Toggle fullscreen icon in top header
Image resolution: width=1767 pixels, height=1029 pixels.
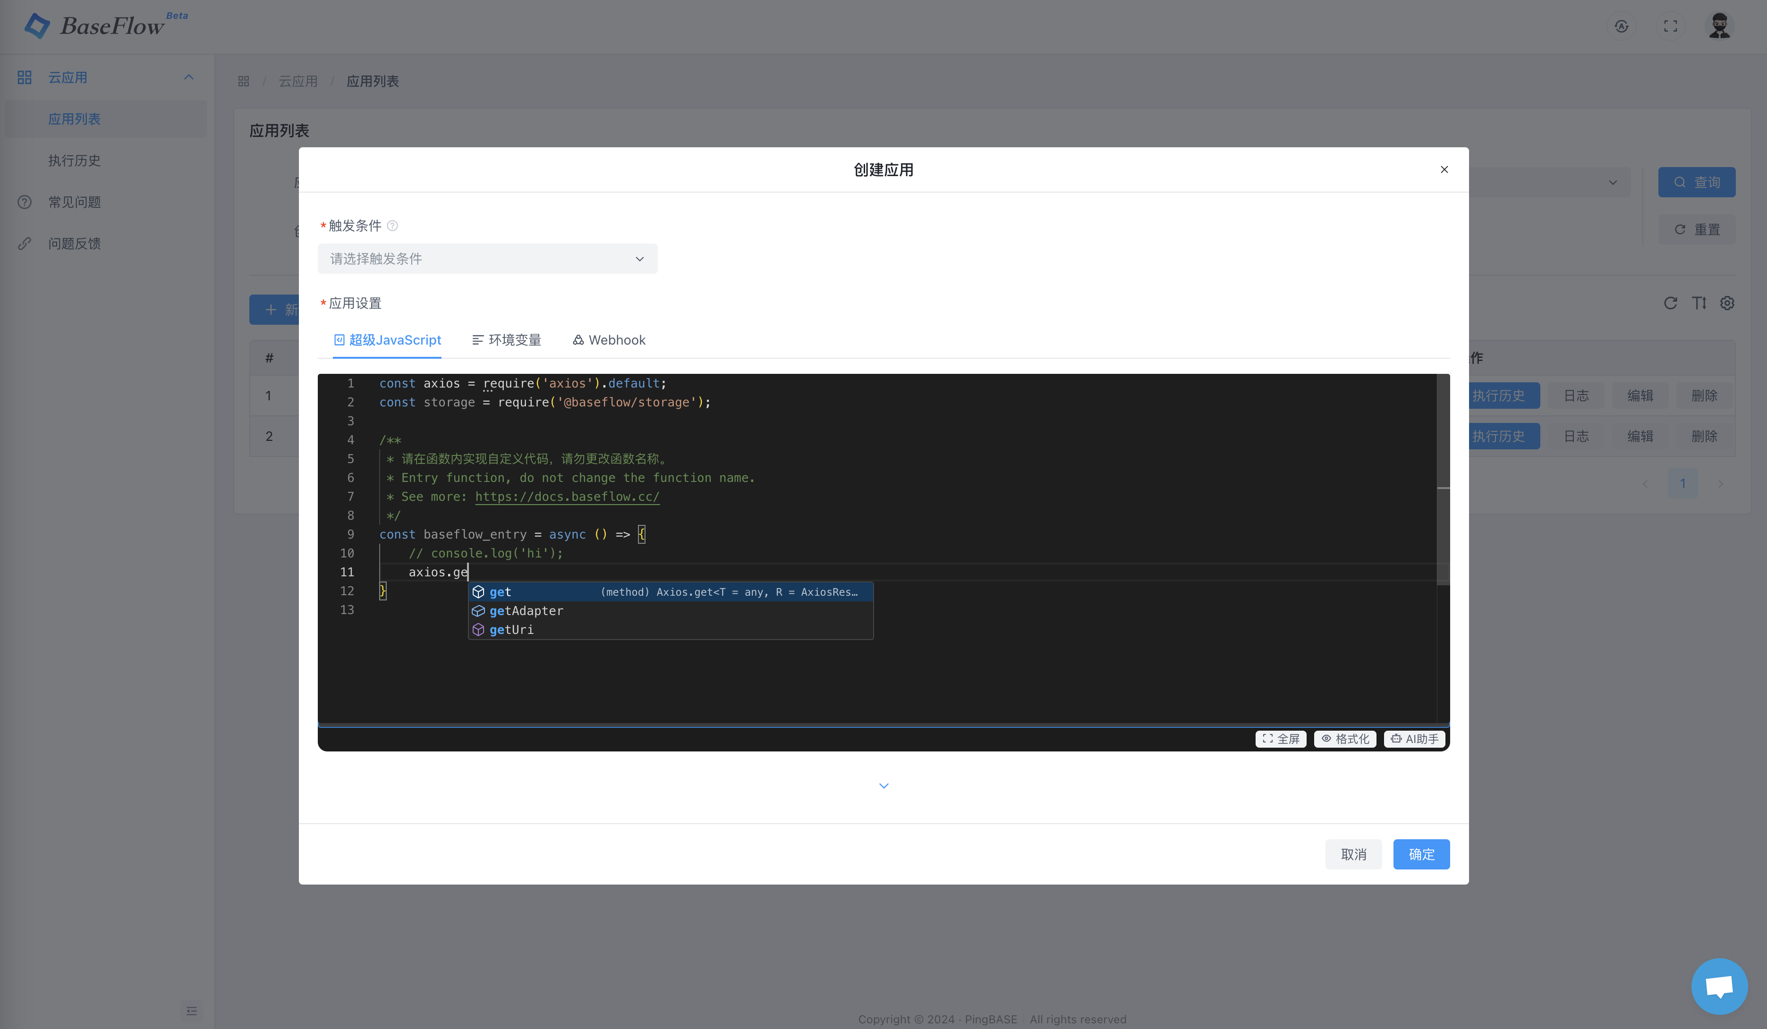pos(1671,26)
